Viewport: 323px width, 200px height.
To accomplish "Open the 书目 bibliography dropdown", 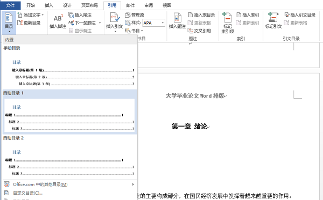I will [134, 31].
